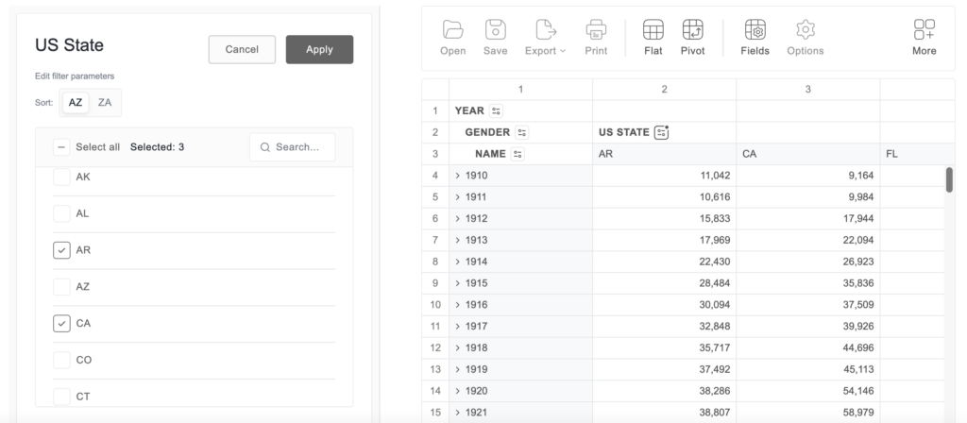Apply the US State filter

[319, 49]
